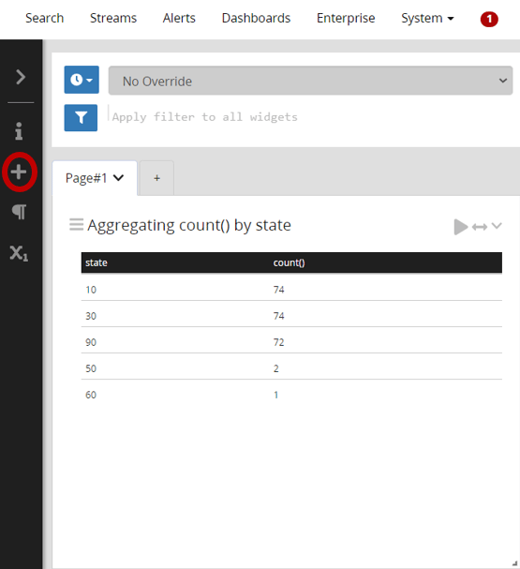Image resolution: width=520 pixels, height=569 pixels.
Task: Click the blue funnel filter button
Action: tap(81, 117)
